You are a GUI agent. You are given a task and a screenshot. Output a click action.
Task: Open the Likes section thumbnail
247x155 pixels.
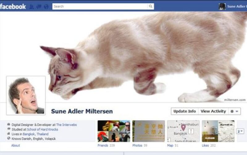tap(218, 131)
